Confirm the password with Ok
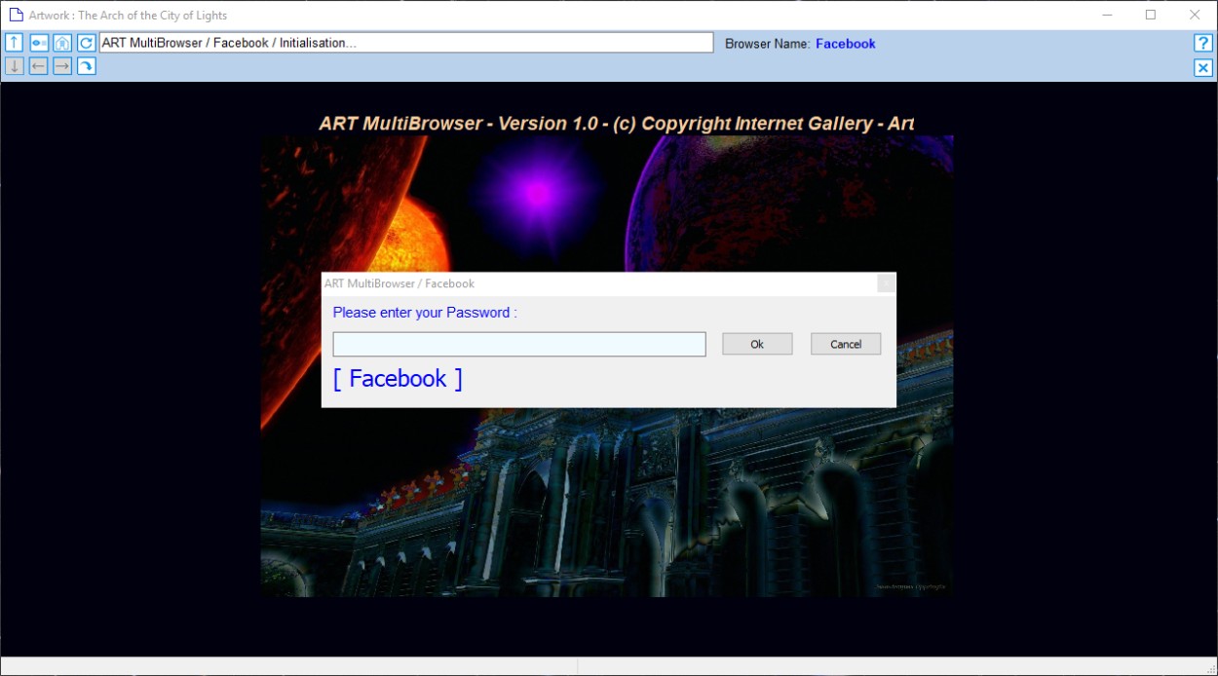This screenshot has height=676, width=1218. (x=757, y=344)
